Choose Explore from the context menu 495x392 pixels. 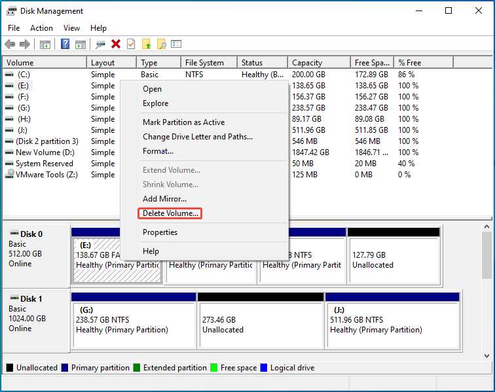(204, 103)
